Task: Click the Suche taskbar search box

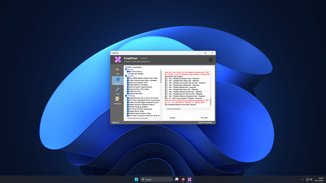Action: click(157, 179)
